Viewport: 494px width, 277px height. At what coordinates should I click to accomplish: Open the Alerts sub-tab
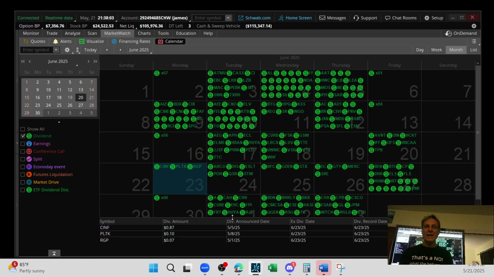coord(62,41)
